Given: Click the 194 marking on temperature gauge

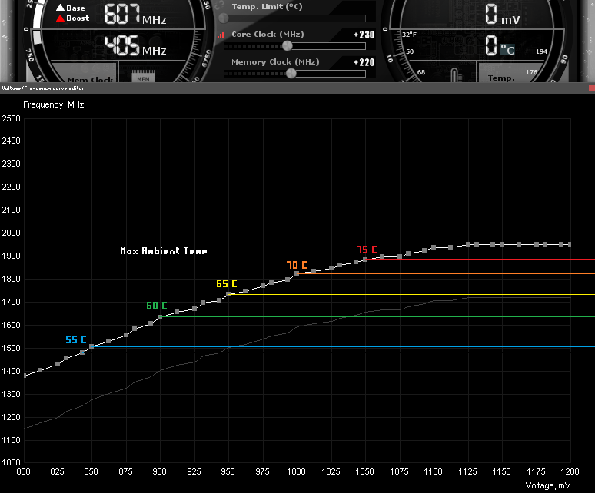Looking at the screenshot, I should [x=541, y=51].
